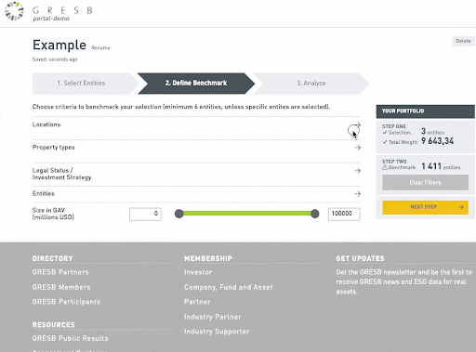Click the MEMBERSHIP footer heading
476x352 pixels.
point(208,258)
